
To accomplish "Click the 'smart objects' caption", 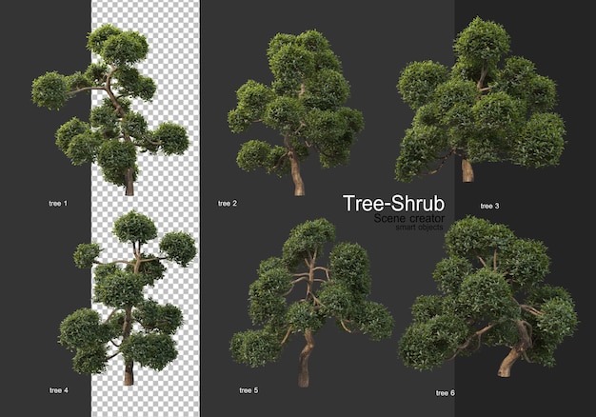I will (x=419, y=227).
